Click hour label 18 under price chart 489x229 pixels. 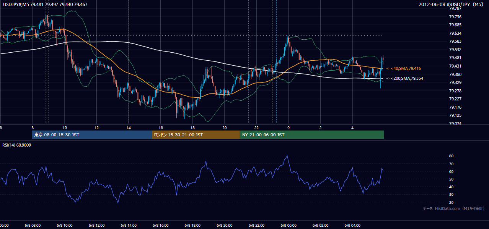(x=193, y=127)
